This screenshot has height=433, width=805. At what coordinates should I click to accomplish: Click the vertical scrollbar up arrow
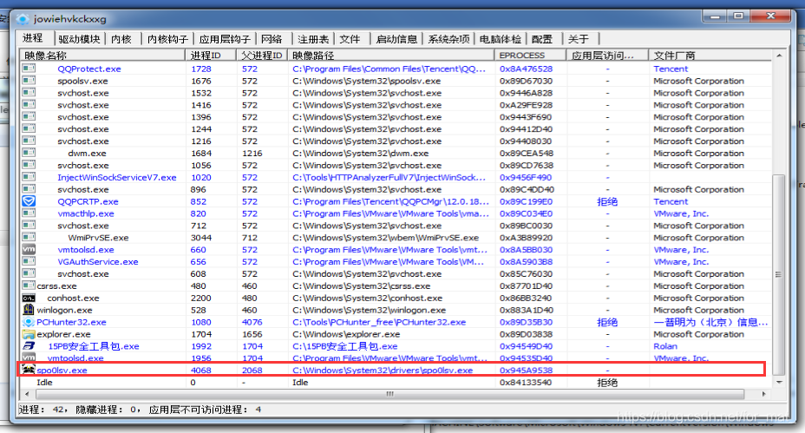(779, 56)
